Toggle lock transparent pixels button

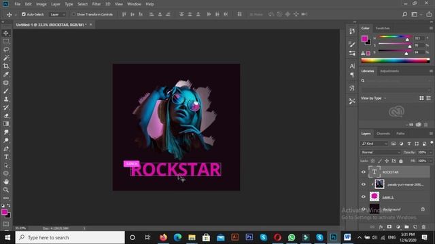coord(372,161)
